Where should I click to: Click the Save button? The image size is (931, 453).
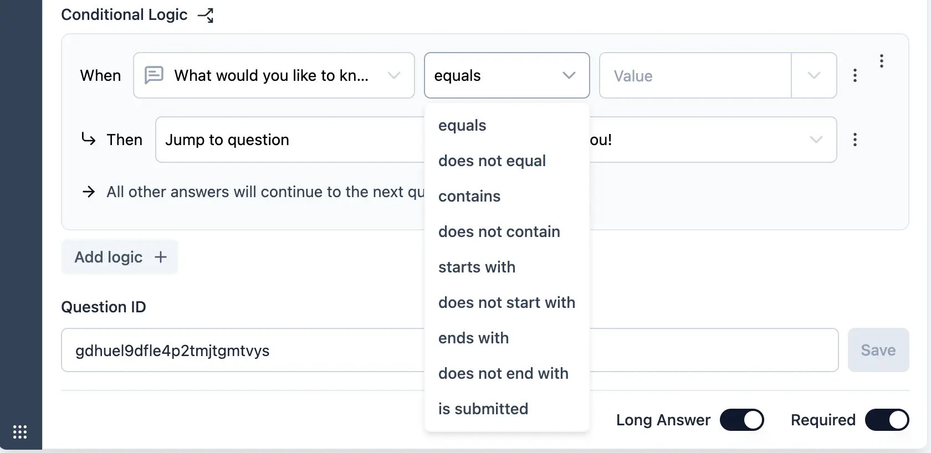(878, 350)
